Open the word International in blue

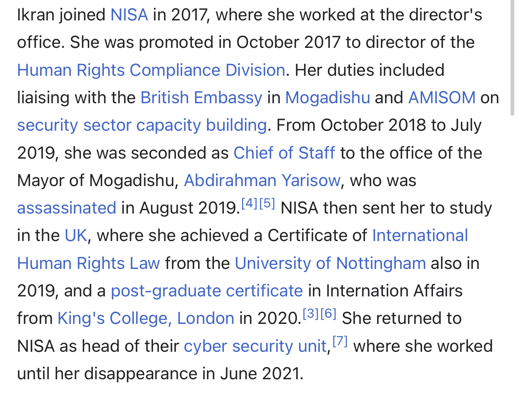click(x=420, y=236)
